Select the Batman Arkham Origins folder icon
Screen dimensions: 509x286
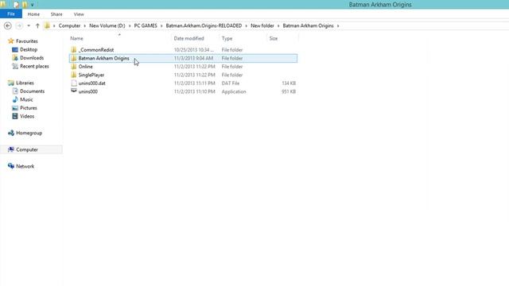74,58
